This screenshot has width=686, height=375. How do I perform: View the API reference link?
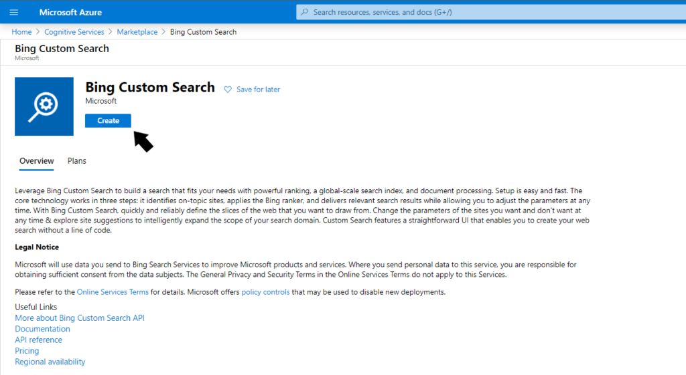[38, 340]
